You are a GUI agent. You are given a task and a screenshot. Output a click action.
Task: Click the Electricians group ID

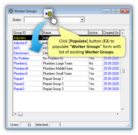point(21,53)
